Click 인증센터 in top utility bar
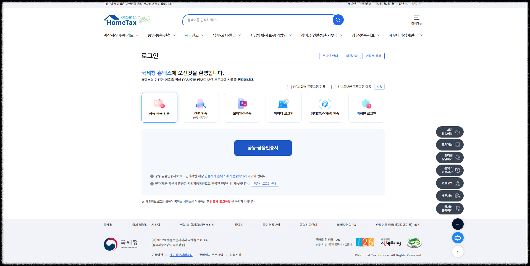This screenshot has height=266, width=530. 366,4
